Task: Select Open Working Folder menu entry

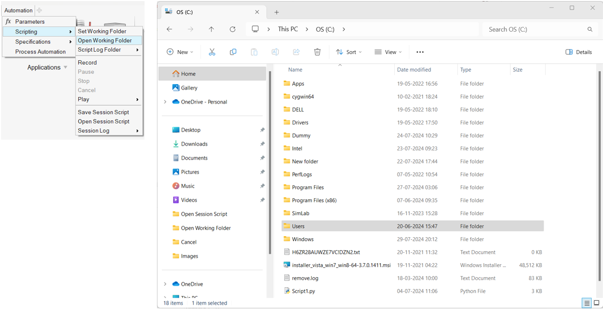Action: click(105, 40)
